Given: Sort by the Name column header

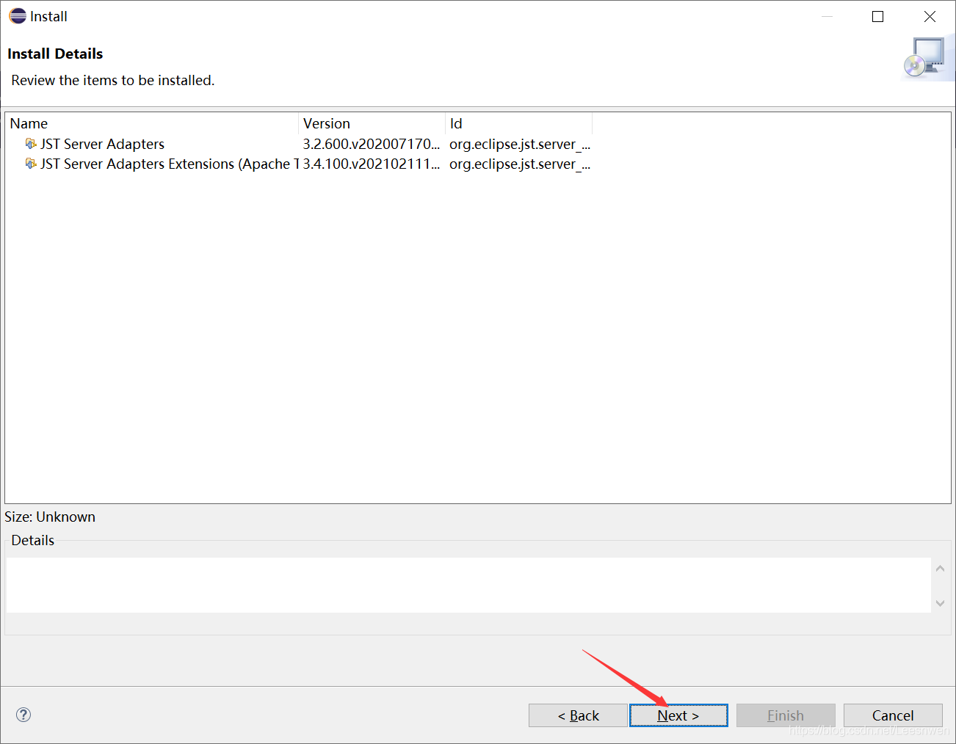Looking at the screenshot, I should pos(152,123).
